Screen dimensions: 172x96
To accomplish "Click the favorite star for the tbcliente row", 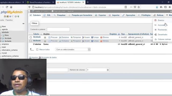I will (x=45, y=41).
